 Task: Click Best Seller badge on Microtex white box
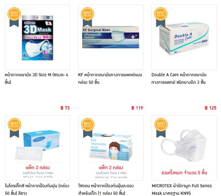coord(14,127)
